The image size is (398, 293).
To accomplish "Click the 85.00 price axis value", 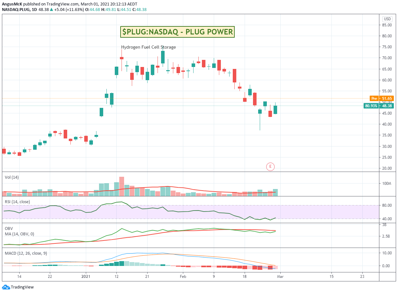I will (387, 25).
